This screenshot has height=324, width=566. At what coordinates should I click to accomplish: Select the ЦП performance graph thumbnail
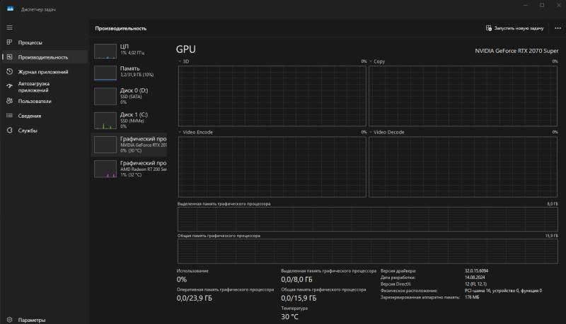click(105, 51)
